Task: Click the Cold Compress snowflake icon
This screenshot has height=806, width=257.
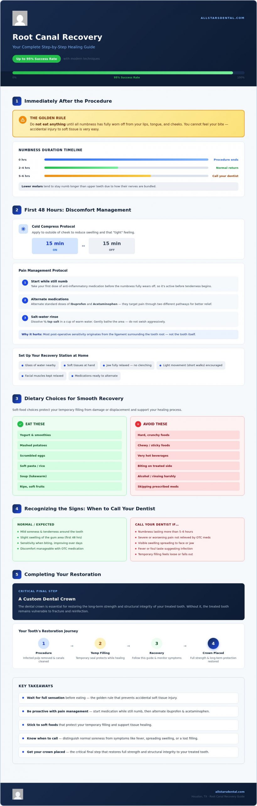Action: pyautogui.click(x=23, y=229)
